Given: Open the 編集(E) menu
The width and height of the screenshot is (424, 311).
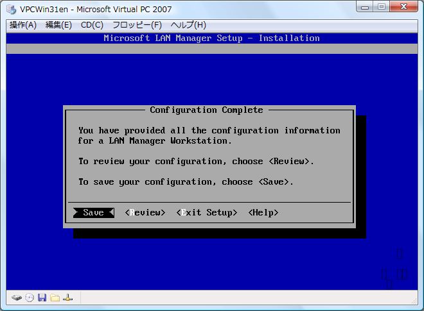Looking at the screenshot, I should coord(58,25).
